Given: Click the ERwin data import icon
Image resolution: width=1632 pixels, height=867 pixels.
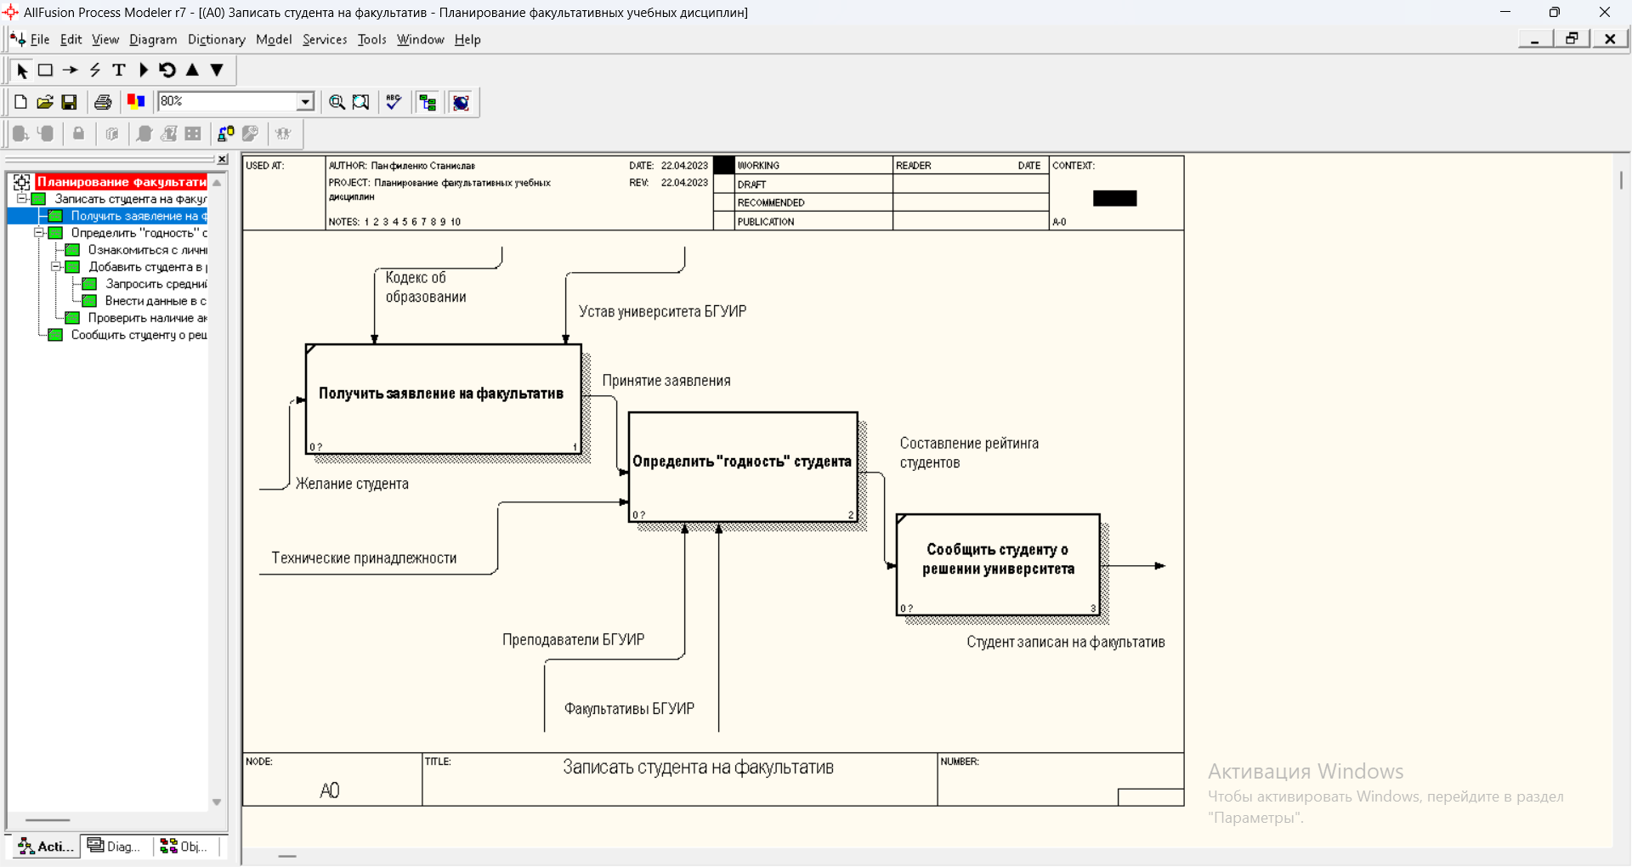Looking at the screenshot, I should tap(225, 133).
